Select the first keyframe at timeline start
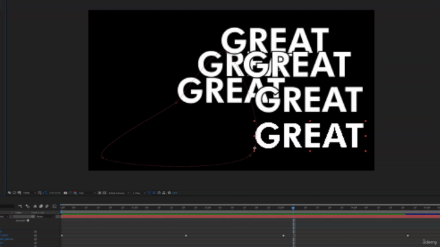 click(62, 235)
